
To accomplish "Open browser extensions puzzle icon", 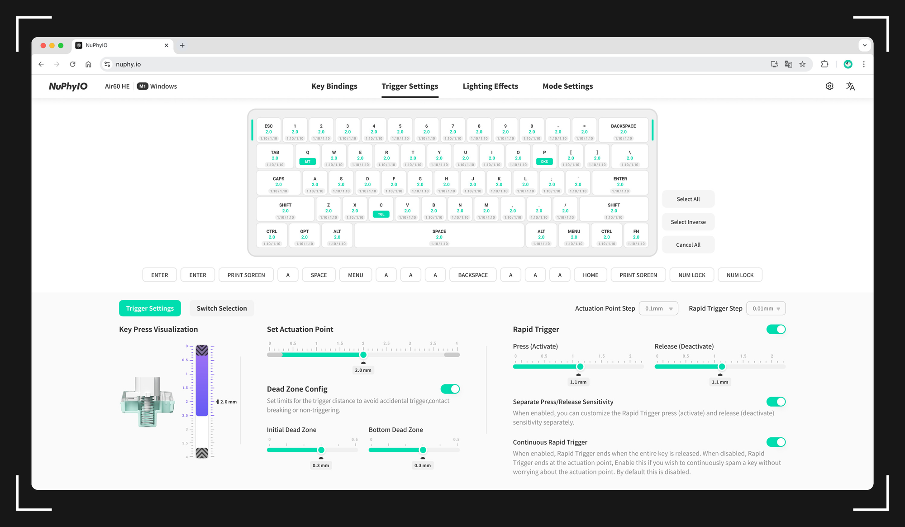I will (824, 64).
